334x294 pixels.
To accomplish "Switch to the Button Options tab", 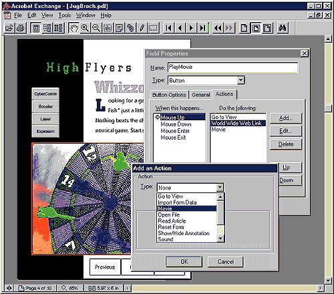I will pos(169,95).
